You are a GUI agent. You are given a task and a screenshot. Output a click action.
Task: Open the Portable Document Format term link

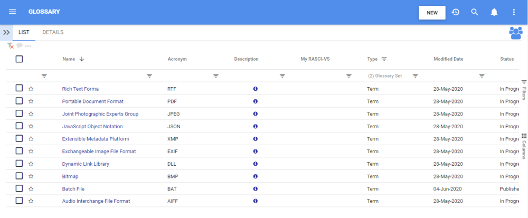[88, 101]
